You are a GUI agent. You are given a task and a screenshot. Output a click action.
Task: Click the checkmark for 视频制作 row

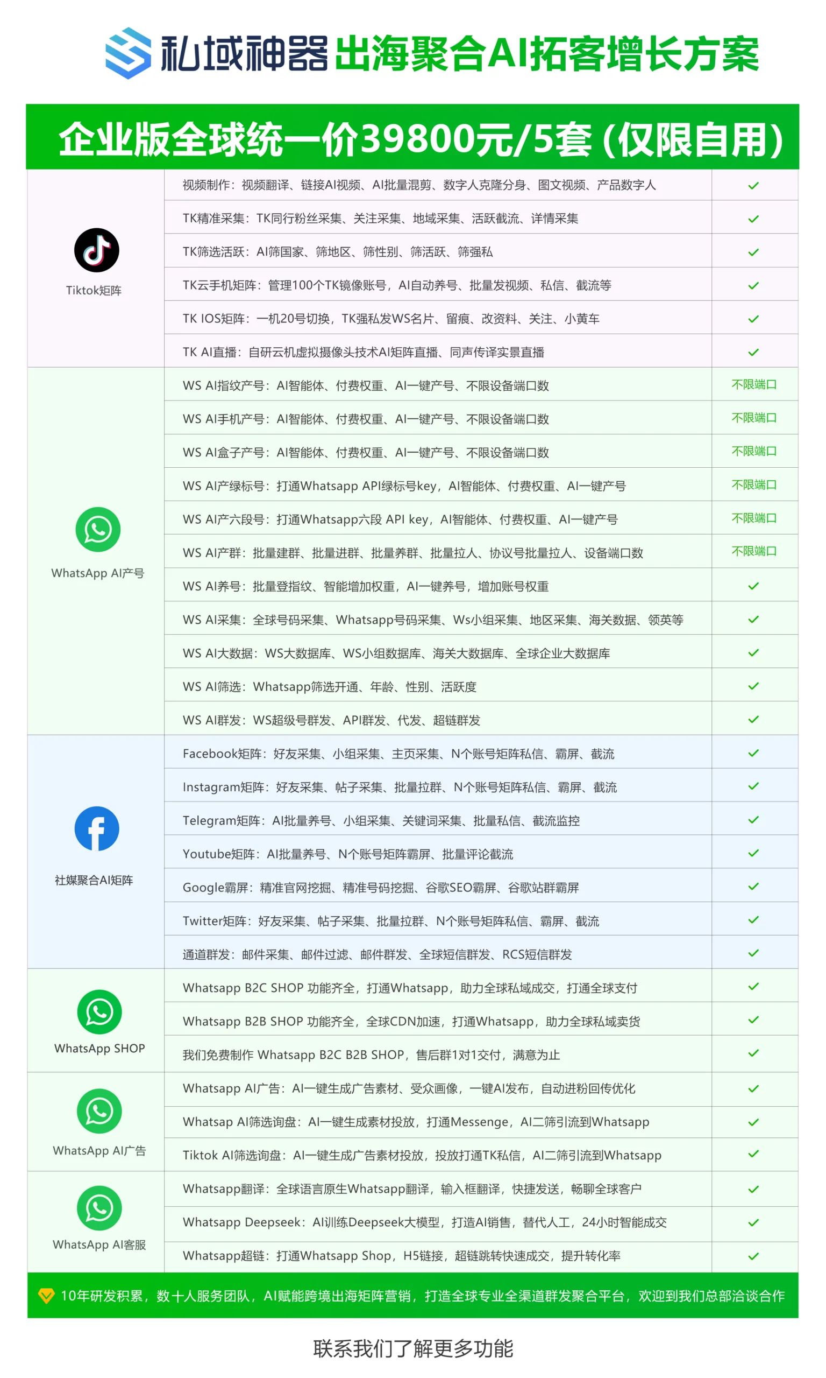tap(753, 186)
